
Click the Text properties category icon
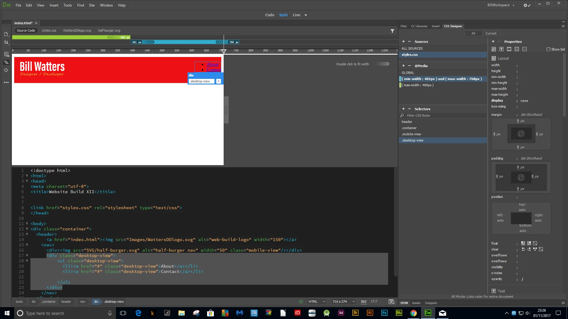[501, 49]
